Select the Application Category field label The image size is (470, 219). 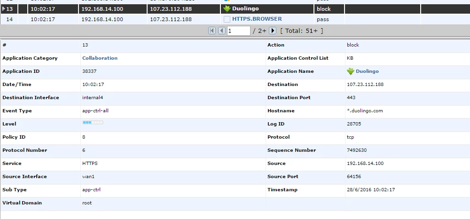(x=30, y=58)
